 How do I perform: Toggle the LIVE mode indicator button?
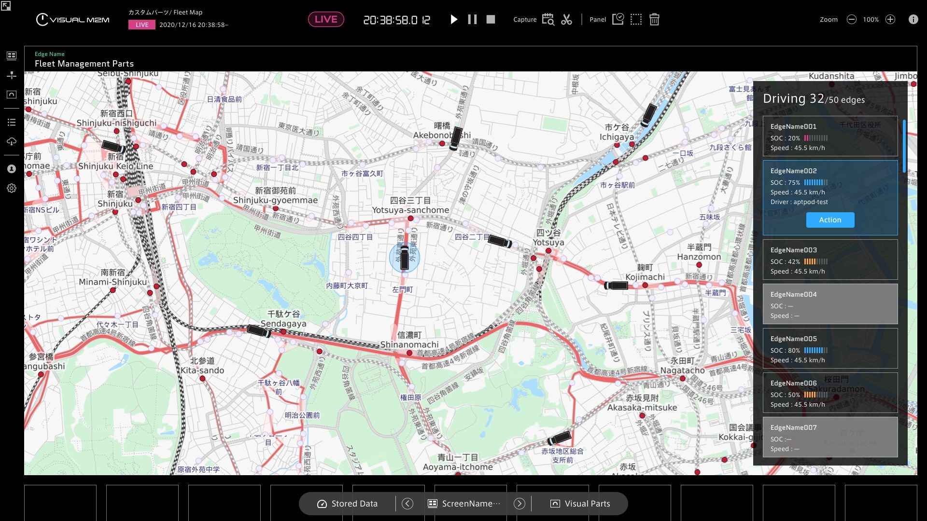pyautogui.click(x=326, y=19)
